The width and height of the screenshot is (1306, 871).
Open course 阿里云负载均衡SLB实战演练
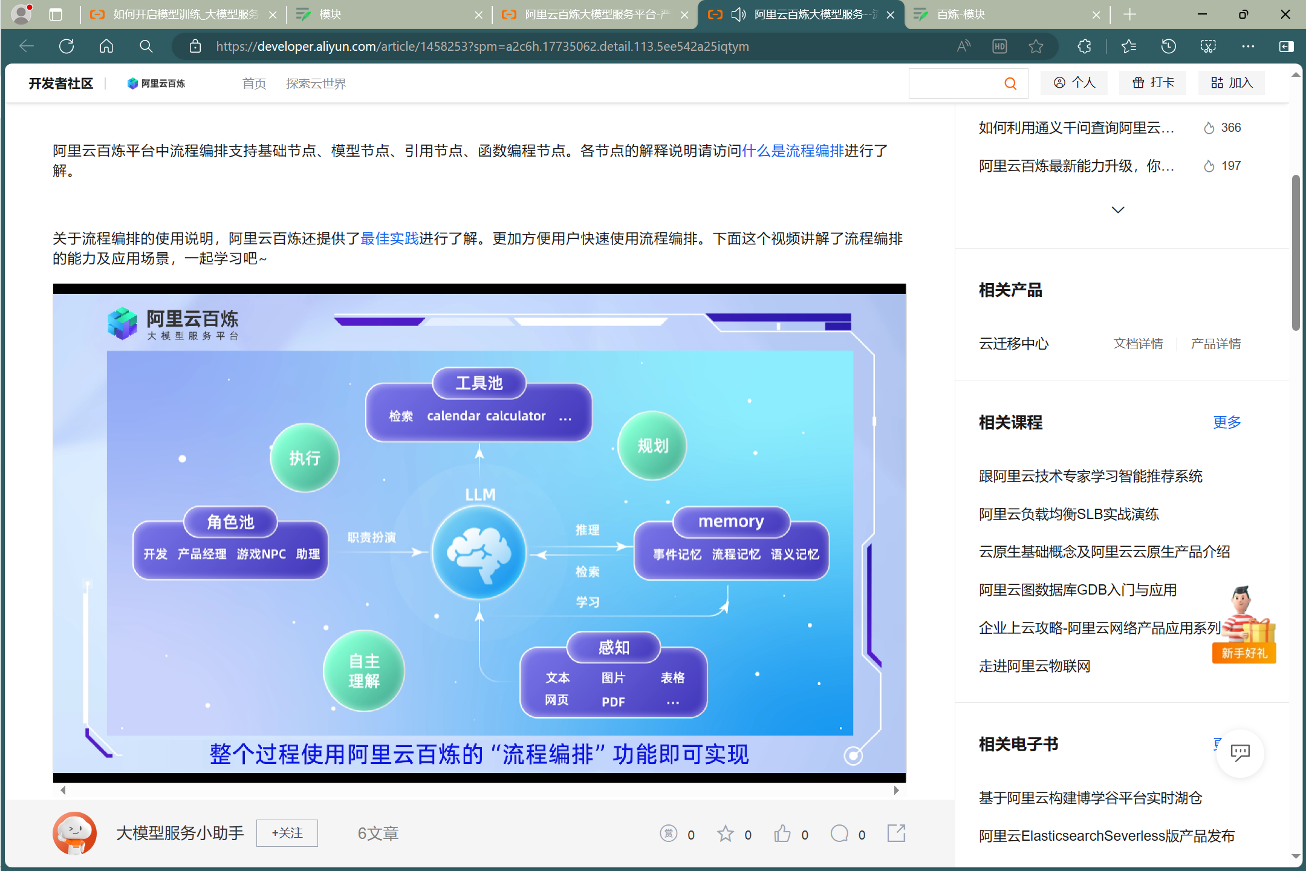tap(1068, 514)
